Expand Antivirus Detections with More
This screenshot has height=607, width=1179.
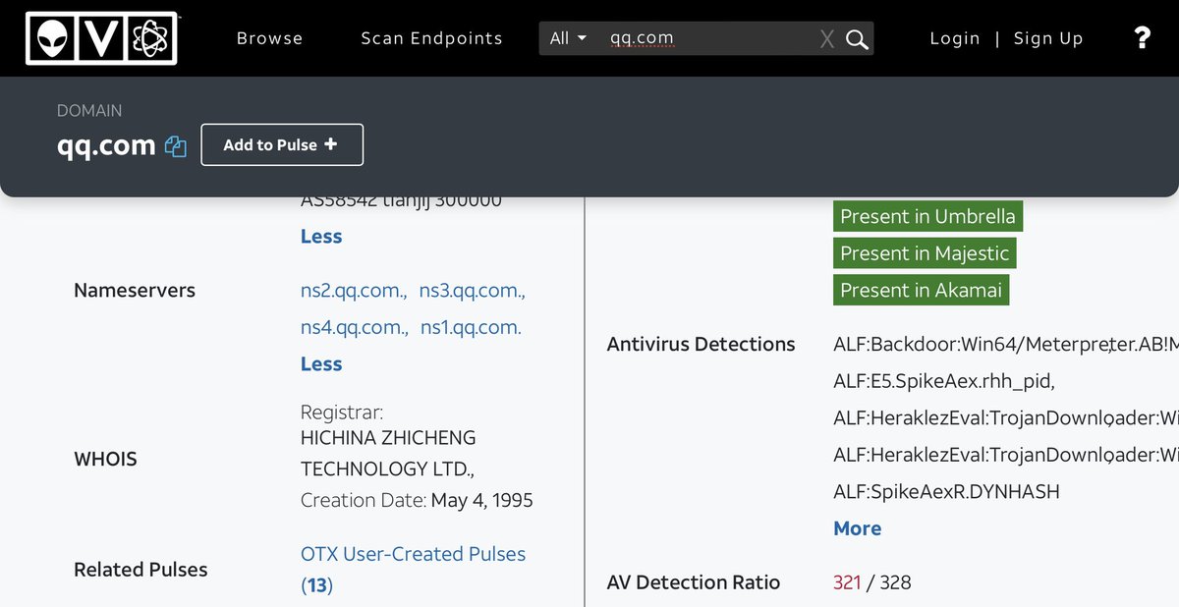click(x=857, y=528)
